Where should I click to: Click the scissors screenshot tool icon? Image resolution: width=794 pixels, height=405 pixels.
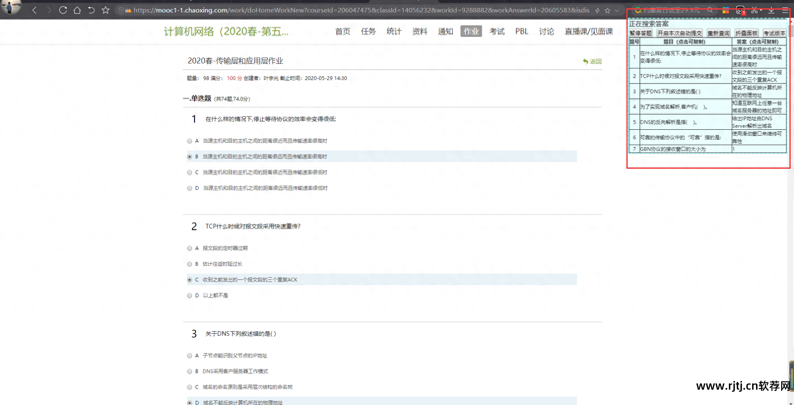(x=754, y=10)
